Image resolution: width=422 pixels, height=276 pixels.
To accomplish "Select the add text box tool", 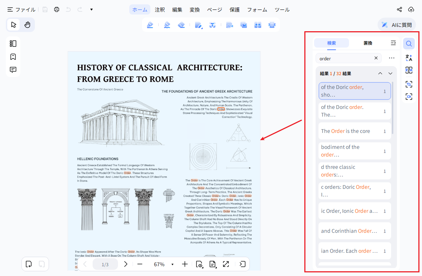I will 212,25.
